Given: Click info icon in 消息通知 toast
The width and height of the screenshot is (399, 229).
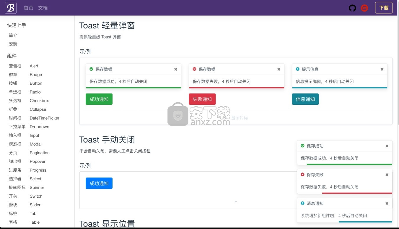Looking at the screenshot, I should pos(302,203).
